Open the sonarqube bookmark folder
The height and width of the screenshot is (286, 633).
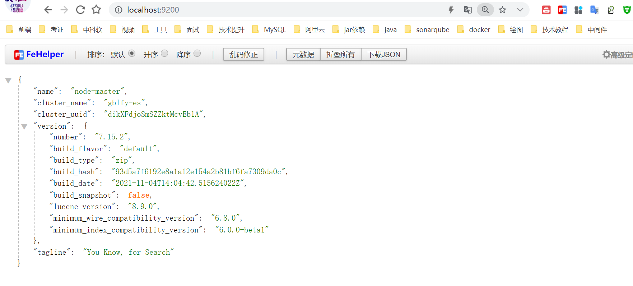(x=427, y=29)
